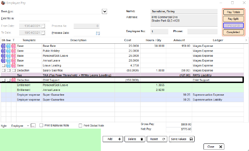Click the Amount column header

[x=179, y=40]
